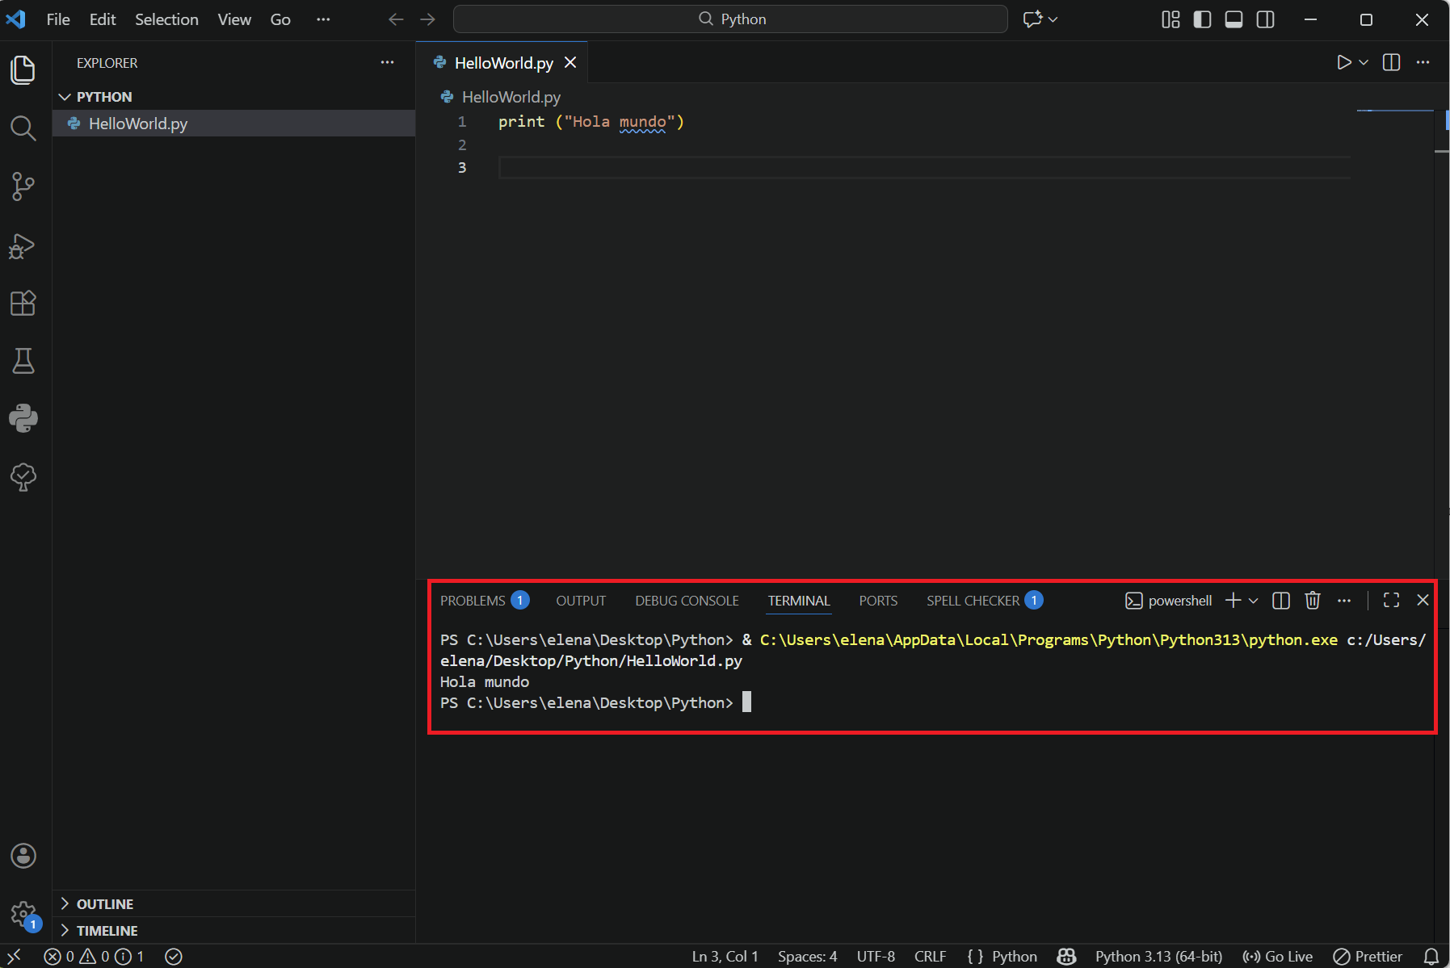Viewport: 1450px width, 968px height.
Task: Open the Selection menu
Action: pyautogui.click(x=166, y=19)
